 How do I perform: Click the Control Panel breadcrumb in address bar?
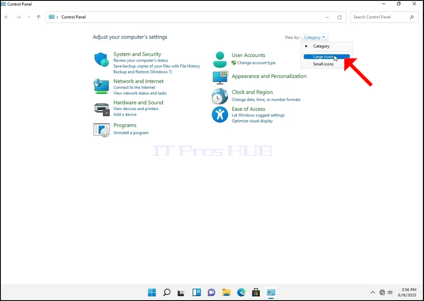pos(73,17)
